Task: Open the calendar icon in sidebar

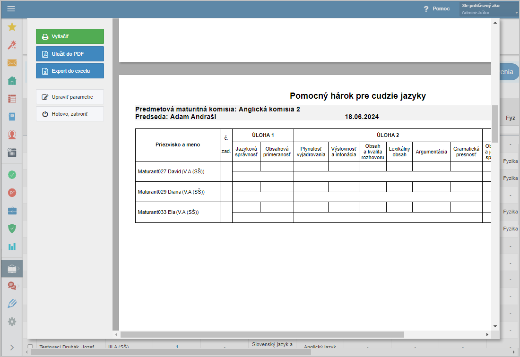Action: pyautogui.click(x=12, y=153)
